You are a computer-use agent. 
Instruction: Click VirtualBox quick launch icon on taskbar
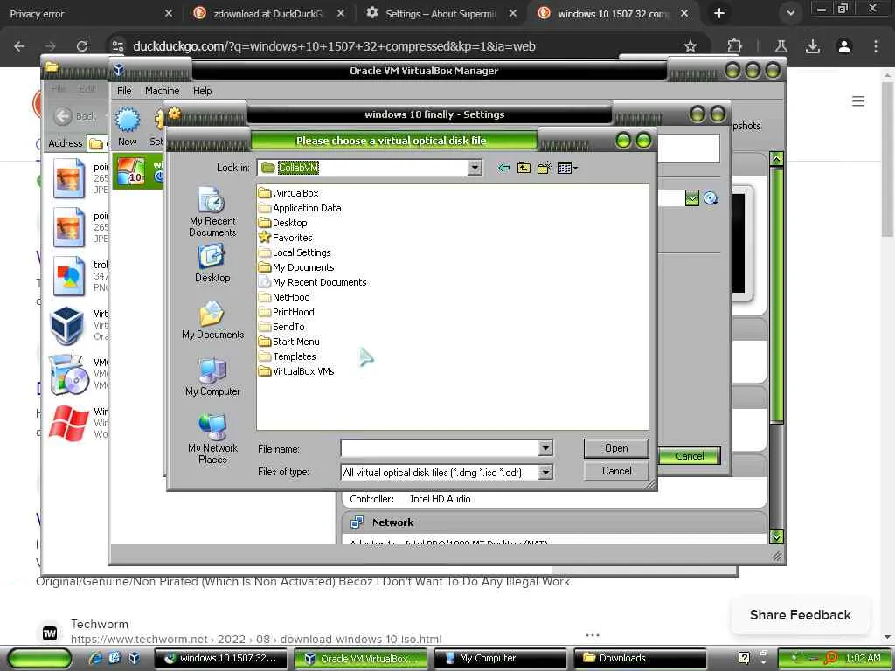click(134, 658)
